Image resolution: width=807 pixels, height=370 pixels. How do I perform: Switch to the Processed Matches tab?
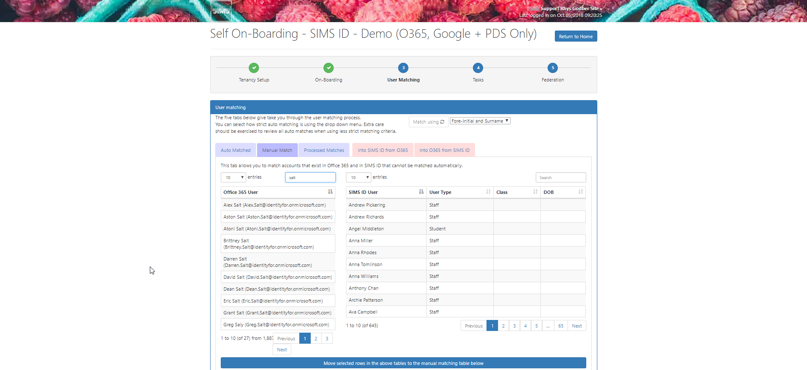(324, 150)
